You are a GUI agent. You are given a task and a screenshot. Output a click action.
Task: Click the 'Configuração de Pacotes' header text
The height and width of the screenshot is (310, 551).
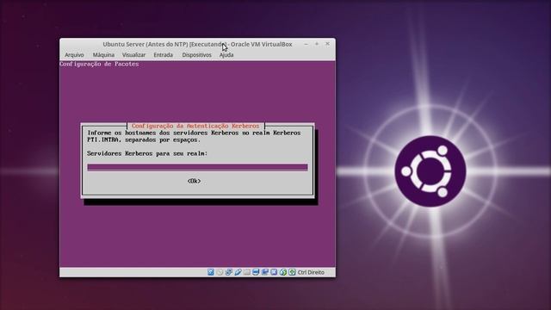pos(99,64)
